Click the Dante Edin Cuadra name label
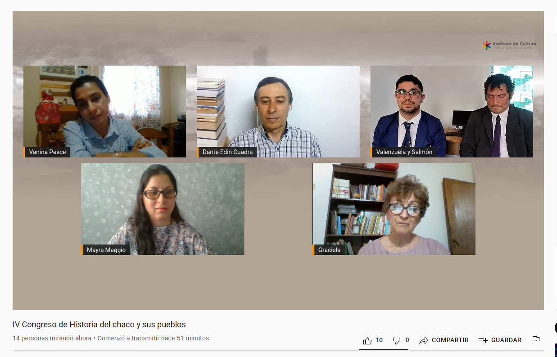The width and height of the screenshot is (557, 357). click(227, 152)
